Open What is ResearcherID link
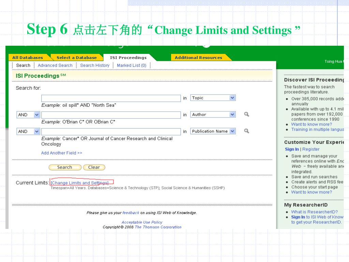 click(x=315, y=212)
